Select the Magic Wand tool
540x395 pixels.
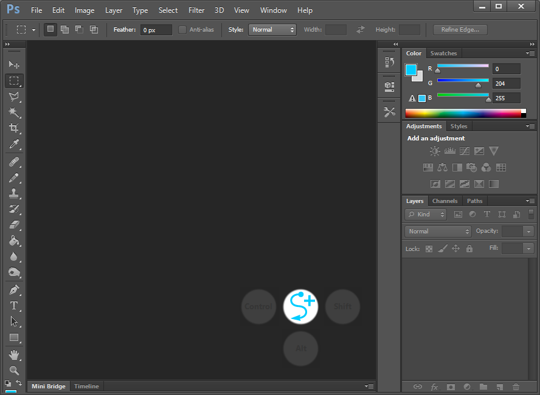[13, 112]
